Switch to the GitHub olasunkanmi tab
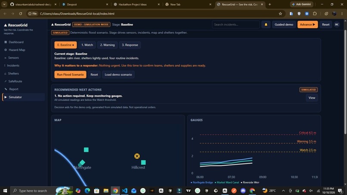 pos(33,4)
